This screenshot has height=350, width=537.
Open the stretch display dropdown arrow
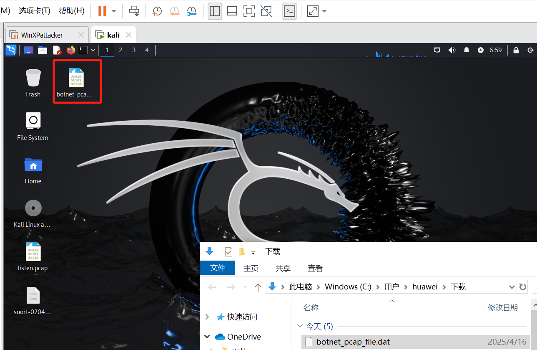(324, 11)
